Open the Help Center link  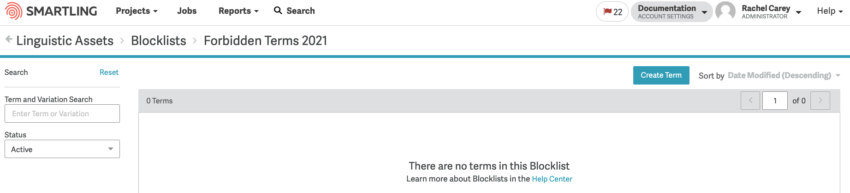(552, 179)
